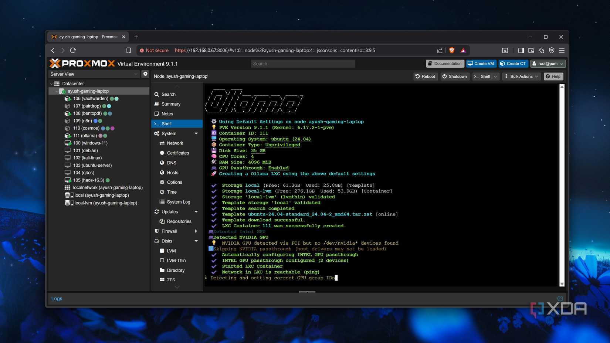Image resolution: width=610 pixels, height=343 pixels.
Task: Click the Create CT button
Action: [513, 64]
